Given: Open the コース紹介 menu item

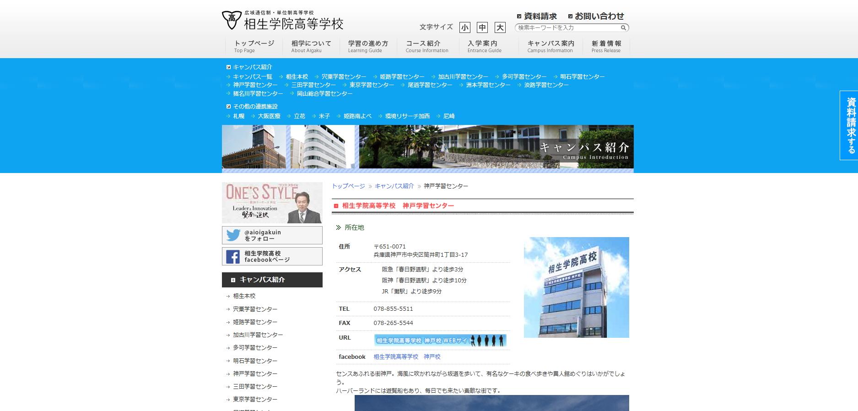Looking at the screenshot, I should coord(426,46).
